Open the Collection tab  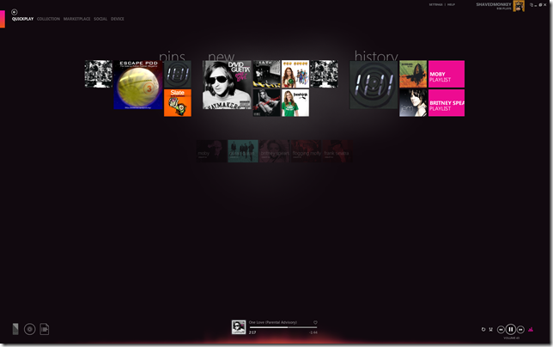coord(48,19)
